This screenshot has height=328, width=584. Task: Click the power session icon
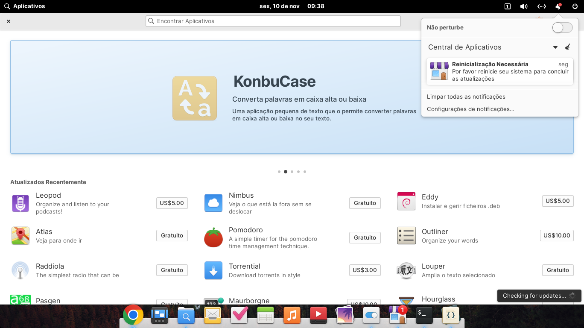click(x=575, y=6)
